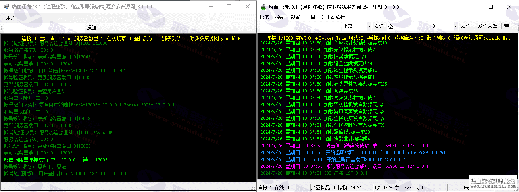Viewport: 519px width, 192px height.
Task: Click the 发送 button left of 发送人数
Action: [x=466, y=26]
